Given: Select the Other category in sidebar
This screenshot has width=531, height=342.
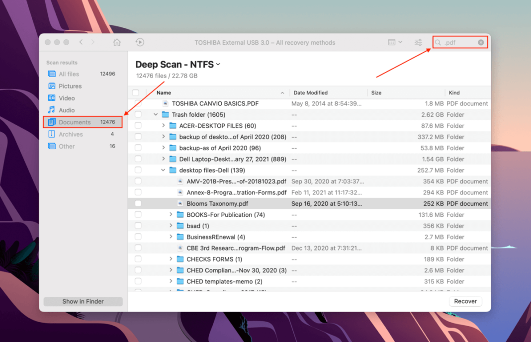Looking at the screenshot, I should coord(67,146).
